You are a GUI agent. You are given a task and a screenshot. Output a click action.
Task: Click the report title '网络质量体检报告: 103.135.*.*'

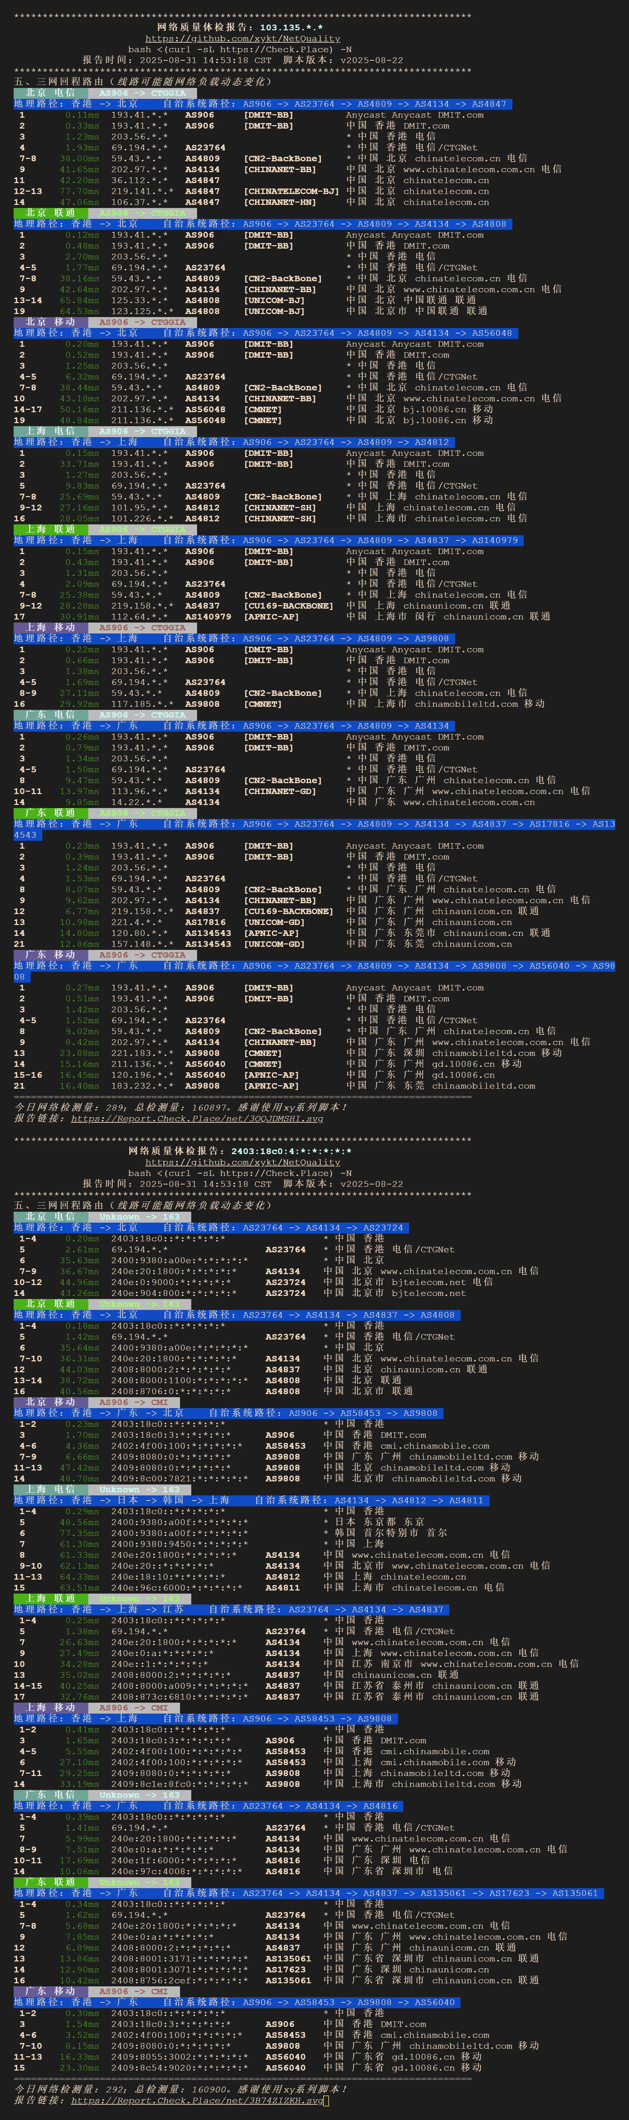coord(240,27)
